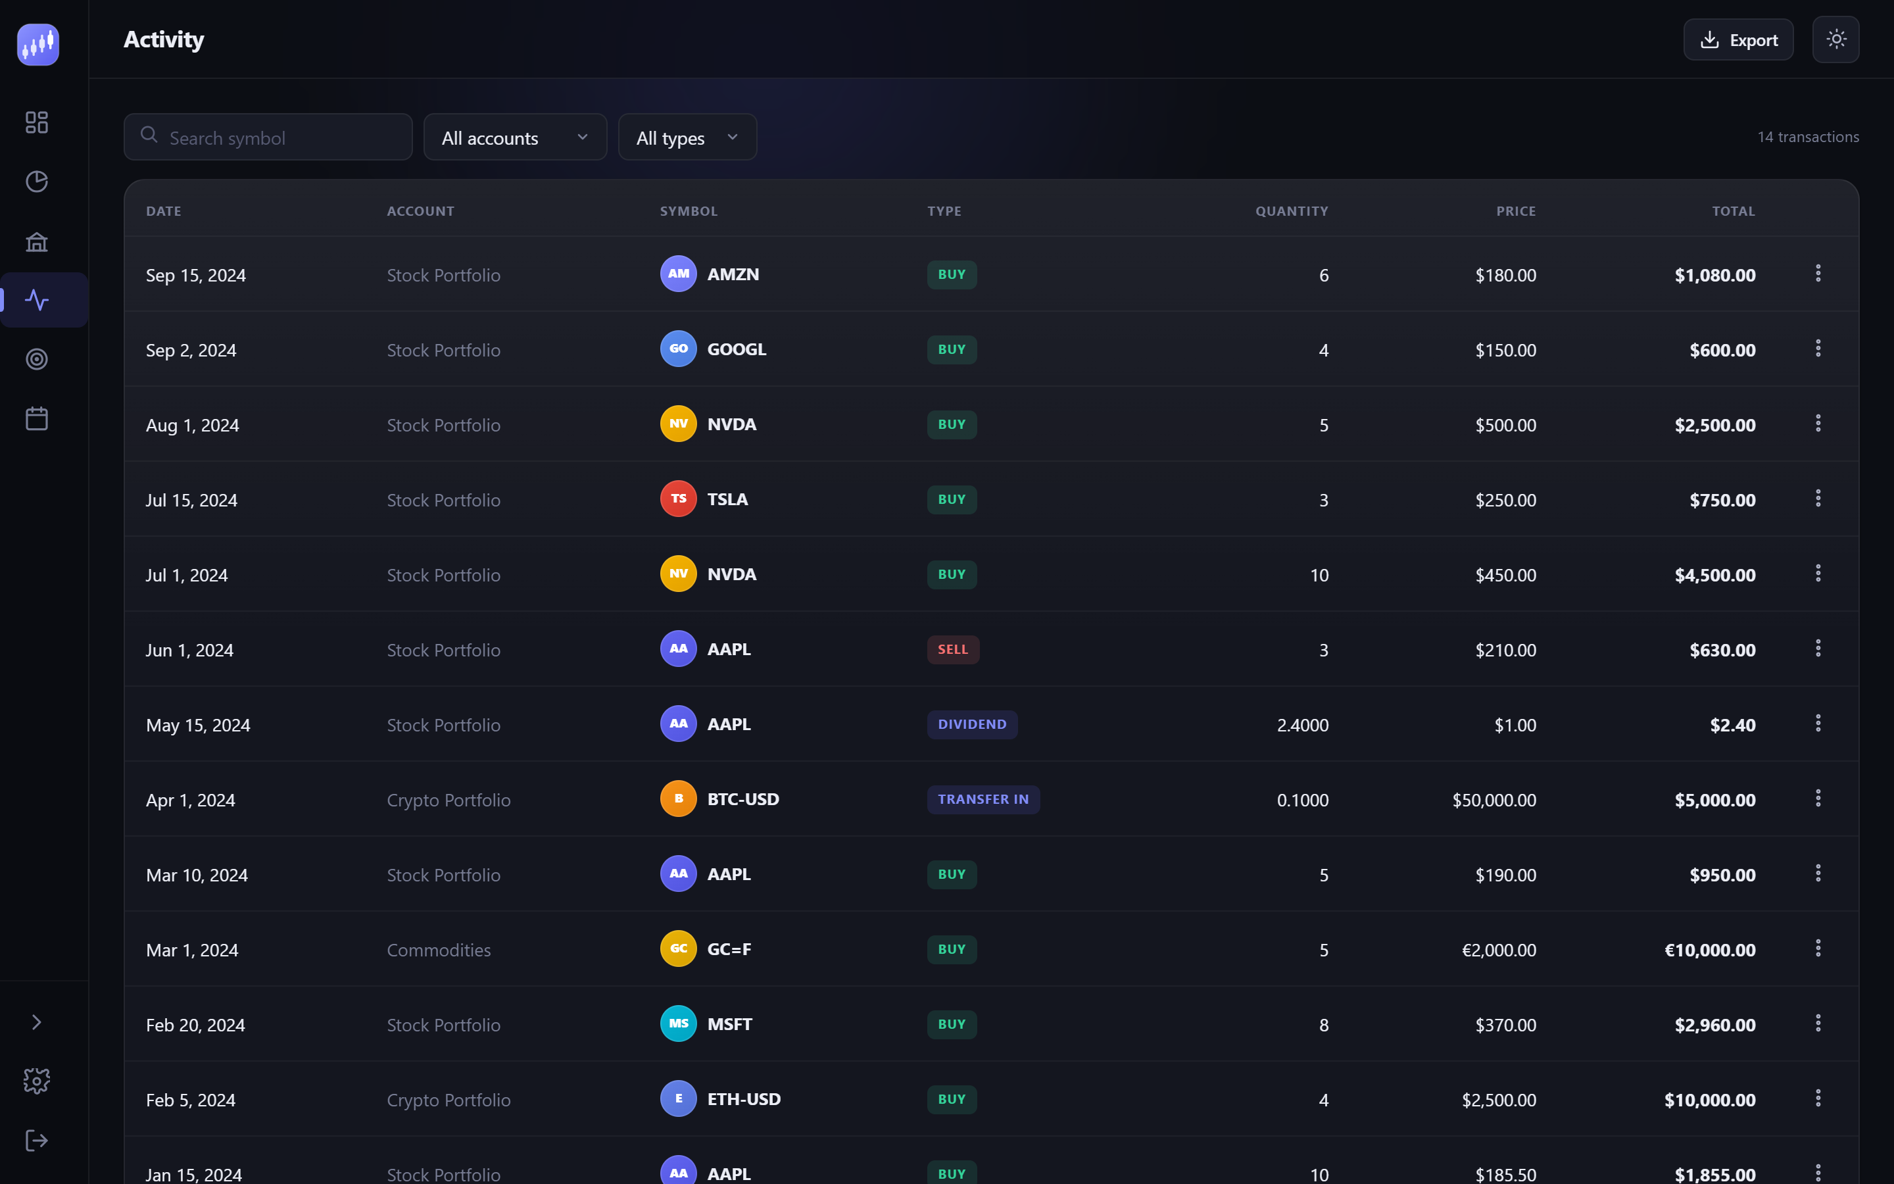Open row menu for TSLA Jul 15 transaction
1894x1184 pixels.
(1817, 499)
